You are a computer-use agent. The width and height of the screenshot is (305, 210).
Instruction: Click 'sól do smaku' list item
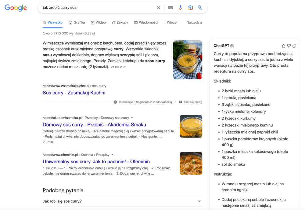pyautogui.click(x=233, y=165)
